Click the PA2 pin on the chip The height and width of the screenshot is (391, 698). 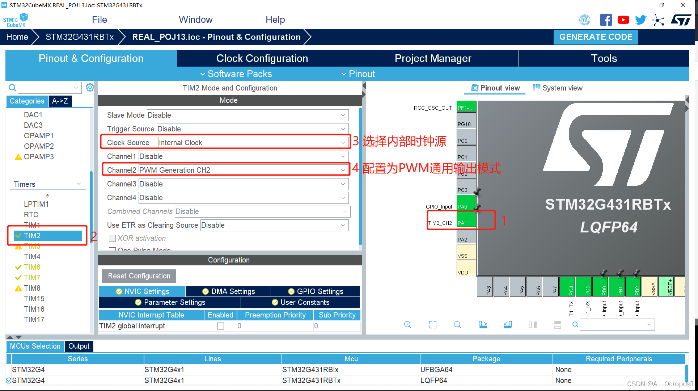click(x=466, y=236)
